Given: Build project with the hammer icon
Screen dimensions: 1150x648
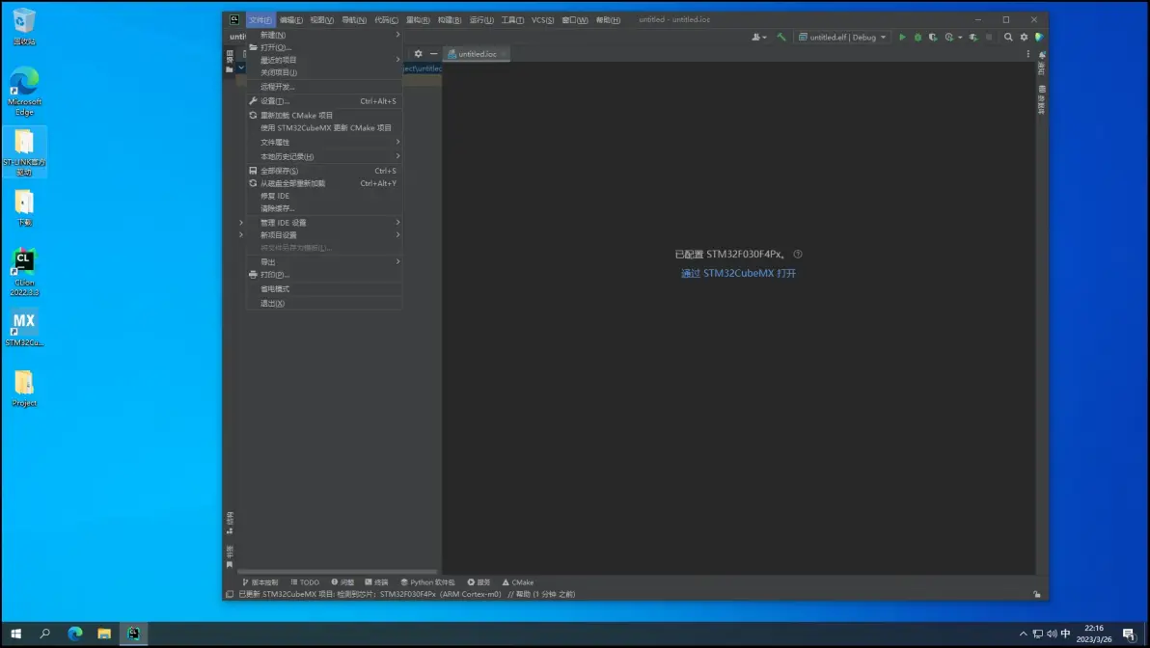Looking at the screenshot, I should tap(781, 38).
